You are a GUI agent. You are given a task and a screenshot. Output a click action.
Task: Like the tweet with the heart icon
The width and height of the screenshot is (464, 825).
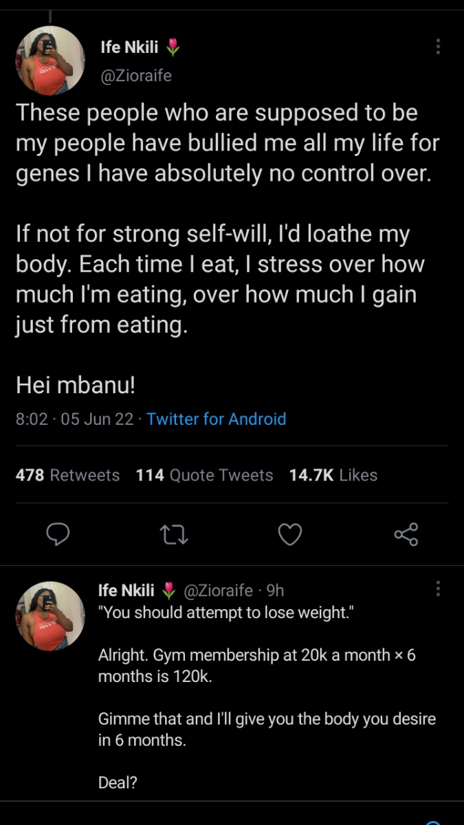point(289,534)
